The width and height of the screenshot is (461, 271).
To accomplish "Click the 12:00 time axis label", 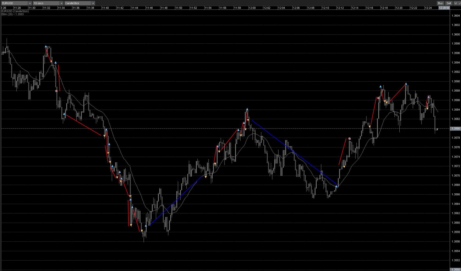I will click(252, 8).
